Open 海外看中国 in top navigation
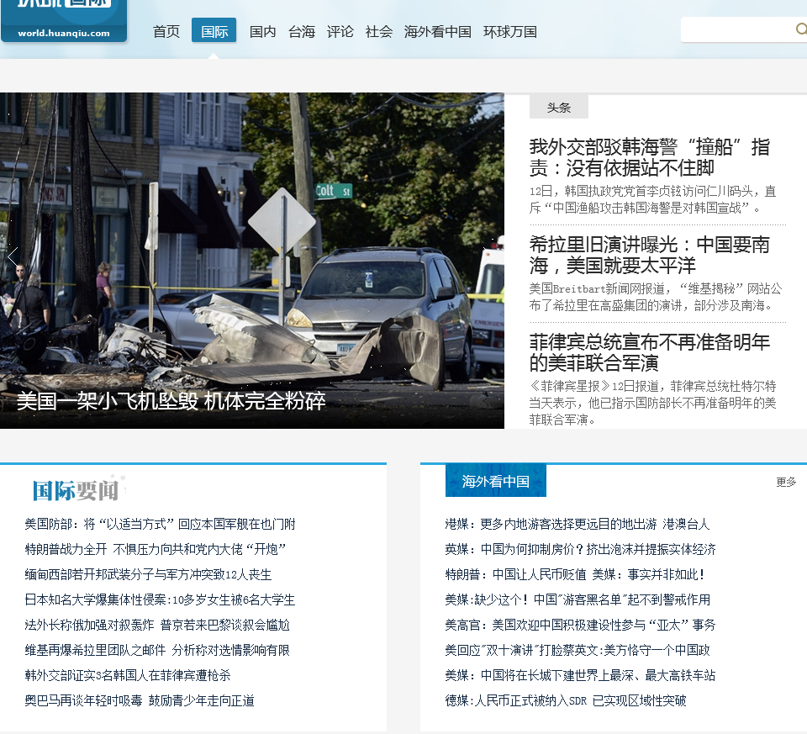Image resolution: width=807 pixels, height=734 pixels. pos(437,31)
